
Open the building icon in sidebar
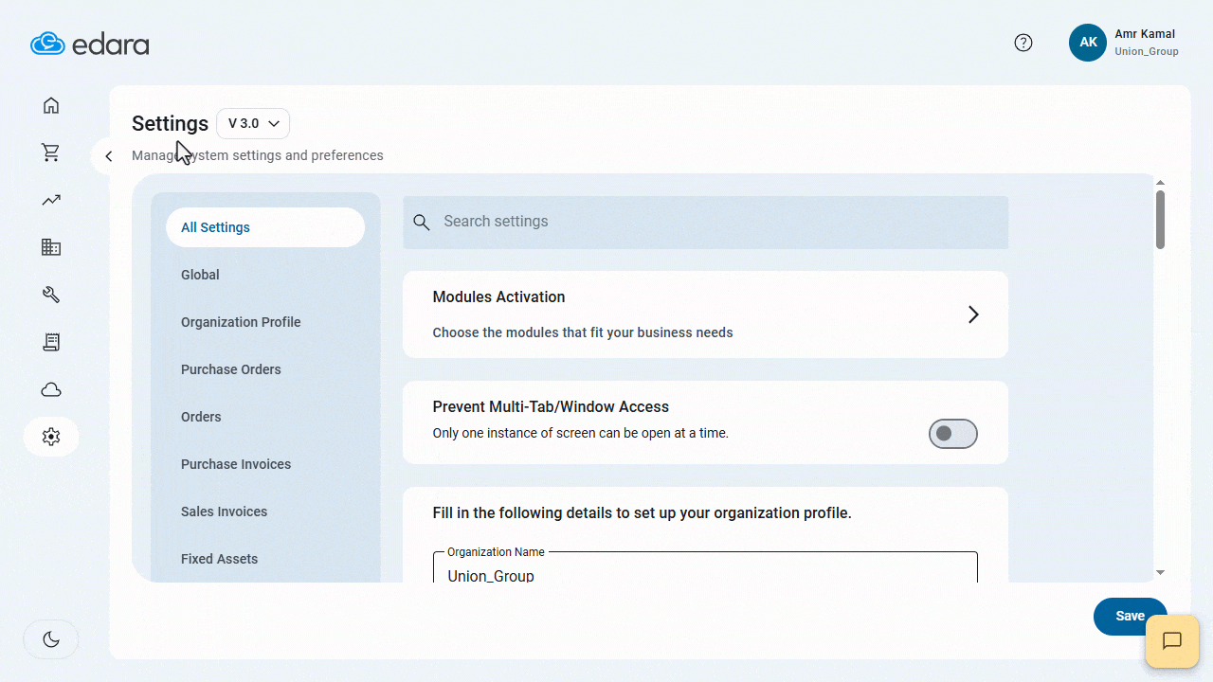point(51,247)
